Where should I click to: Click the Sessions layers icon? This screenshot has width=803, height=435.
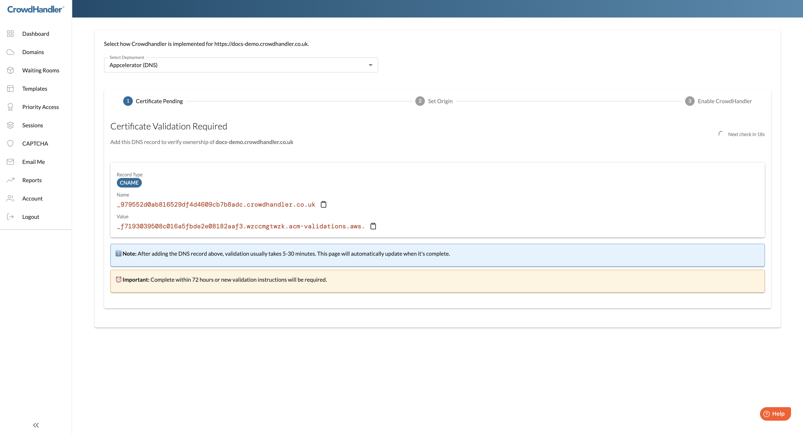[x=10, y=125]
